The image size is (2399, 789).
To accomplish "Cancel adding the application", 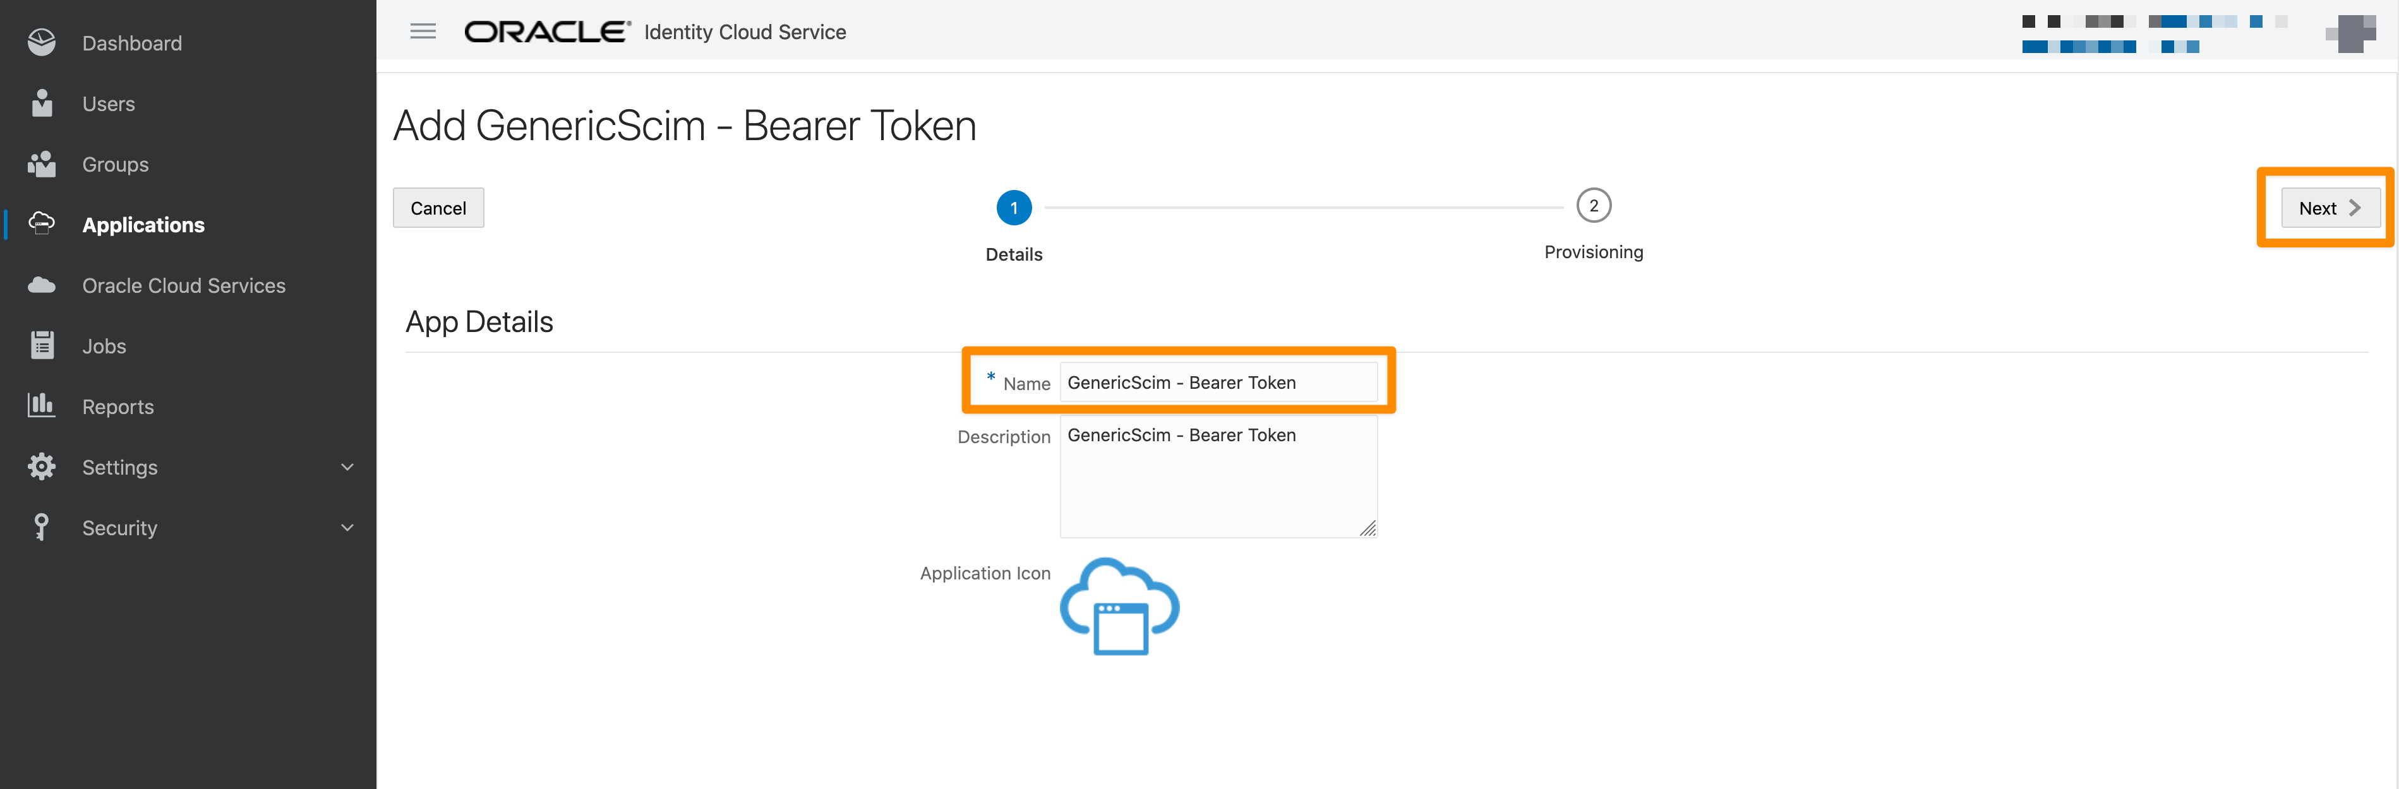I will [x=438, y=208].
